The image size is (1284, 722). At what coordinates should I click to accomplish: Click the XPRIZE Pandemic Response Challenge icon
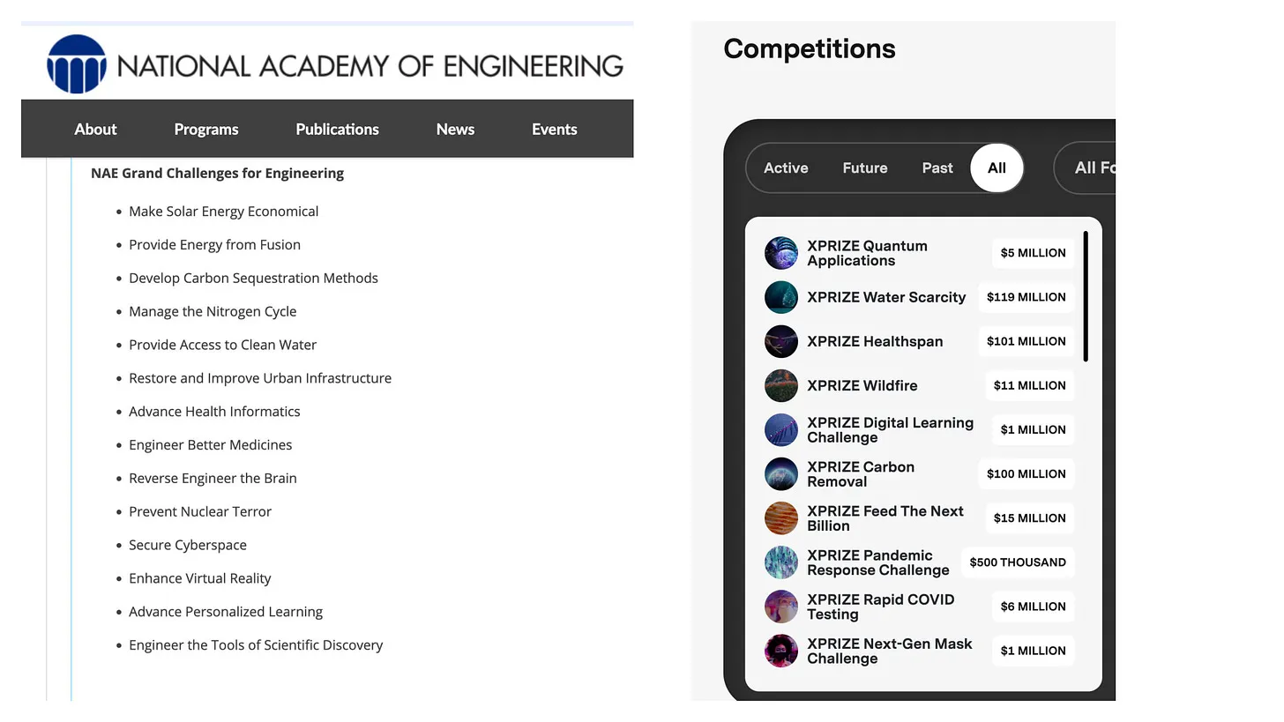coord(780,562)
